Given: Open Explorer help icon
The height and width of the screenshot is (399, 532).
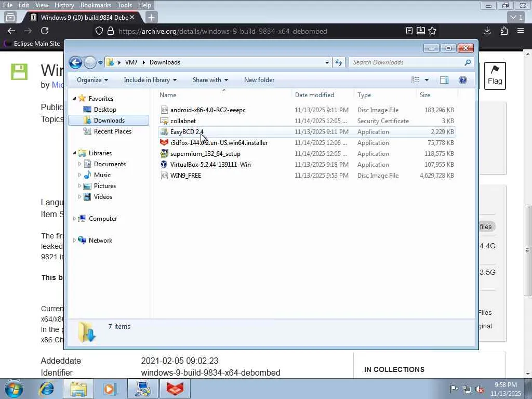Looking at the screenshot, I should (x=462, y=80).
